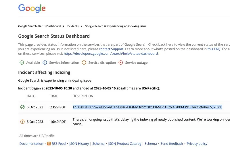
Task: Click the red Service outage legend icon
Action: [121, 63]
